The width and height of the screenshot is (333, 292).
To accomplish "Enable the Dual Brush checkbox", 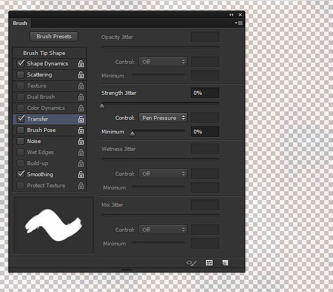I will [21, 97].
